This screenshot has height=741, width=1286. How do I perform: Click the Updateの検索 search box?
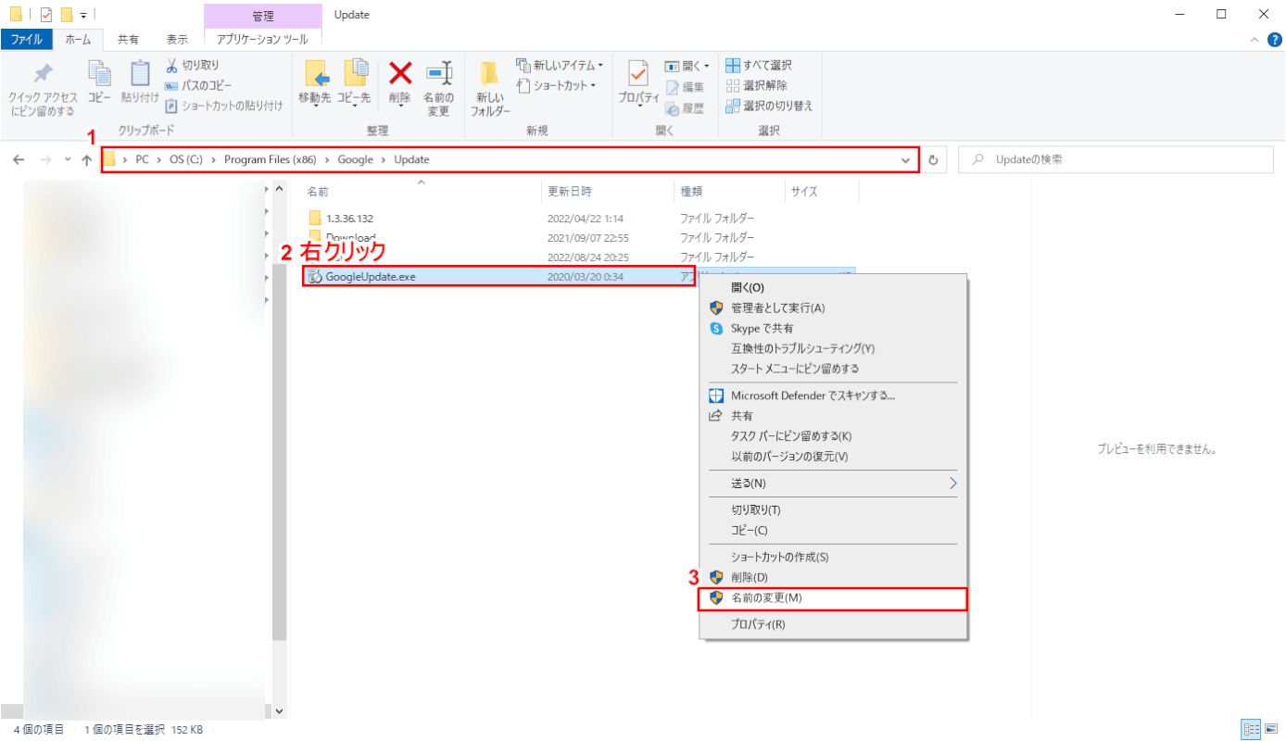1116,159
